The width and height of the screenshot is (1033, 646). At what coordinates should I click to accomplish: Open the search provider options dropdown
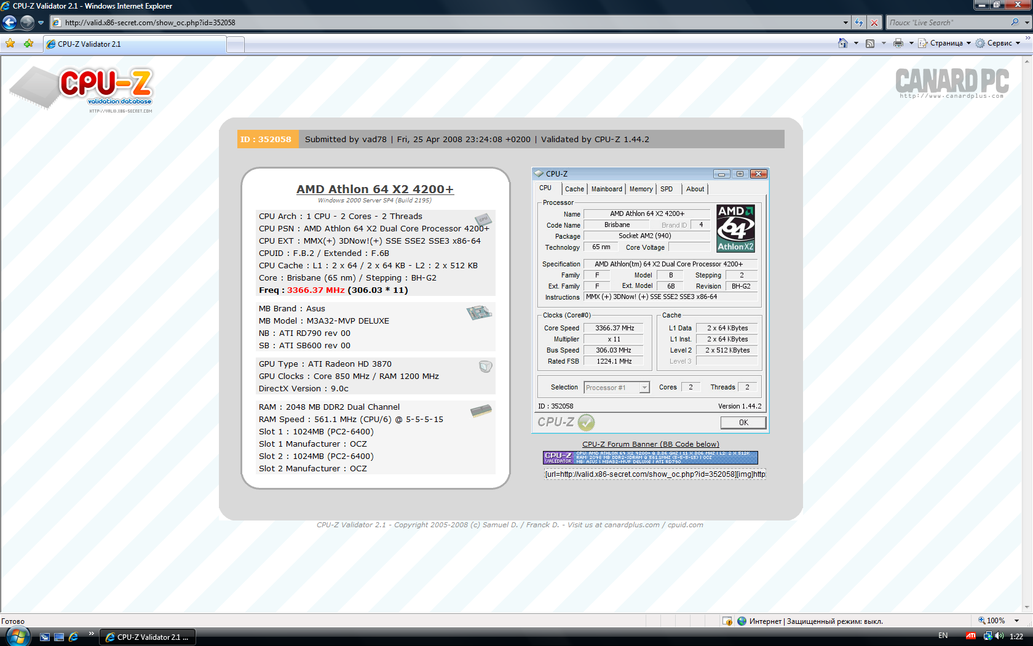pyautogui.click(x=1026, y=23)
